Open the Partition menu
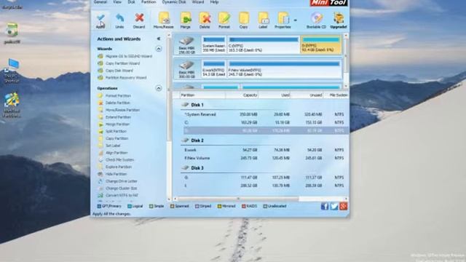Screen dimensions: 466x262 (149, 2)
